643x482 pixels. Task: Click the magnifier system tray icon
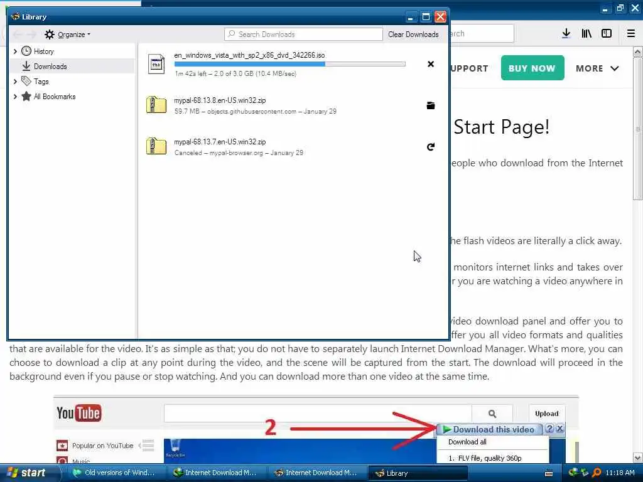597,473
